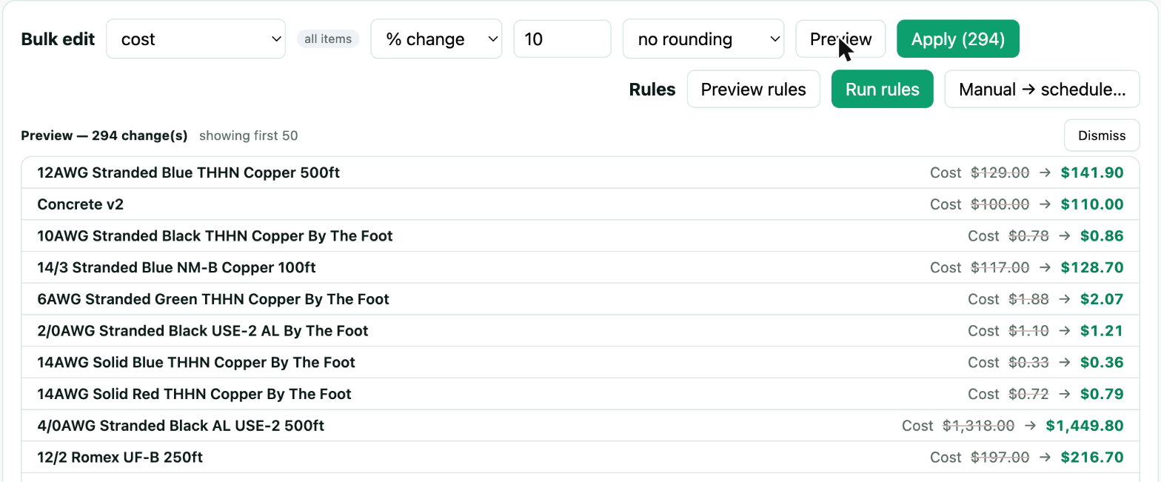Select 14AWG Solid Red THHN Copper By The Foot
The image size is (1161, 482).
pos(580,394)
